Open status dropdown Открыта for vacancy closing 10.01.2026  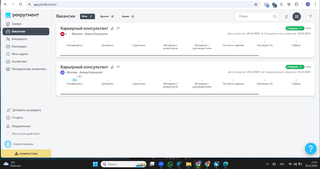pos(295,28)
